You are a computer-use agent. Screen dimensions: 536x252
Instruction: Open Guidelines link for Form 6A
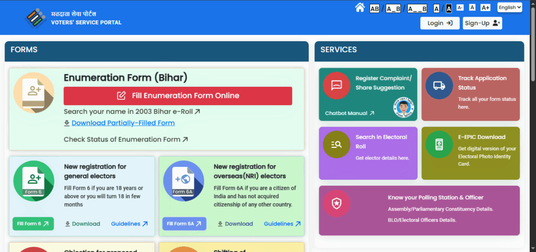pyautogui.click(x=282, y=224)
